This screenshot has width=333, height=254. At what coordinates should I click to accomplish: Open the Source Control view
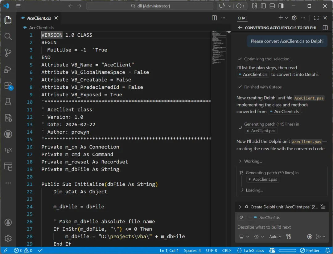[8, 53]
